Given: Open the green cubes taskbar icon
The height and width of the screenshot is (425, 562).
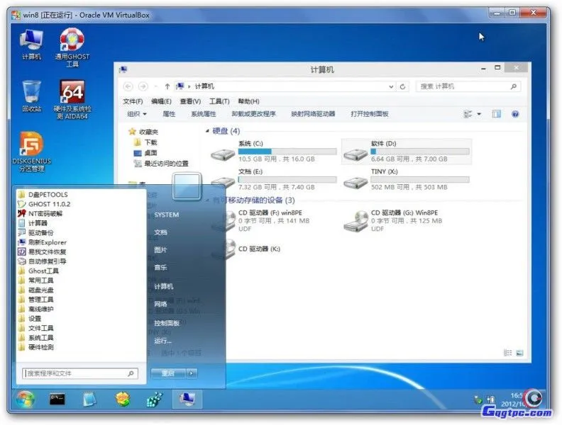Looking at the screenshot, I should pyautogui.click(x=155, y=399).
